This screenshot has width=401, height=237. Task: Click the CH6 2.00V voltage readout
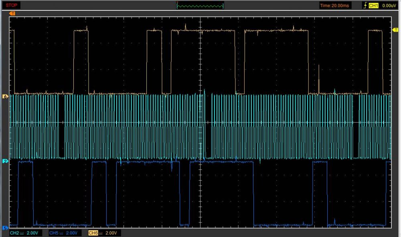pyautogui.click(x=111, y=233)
